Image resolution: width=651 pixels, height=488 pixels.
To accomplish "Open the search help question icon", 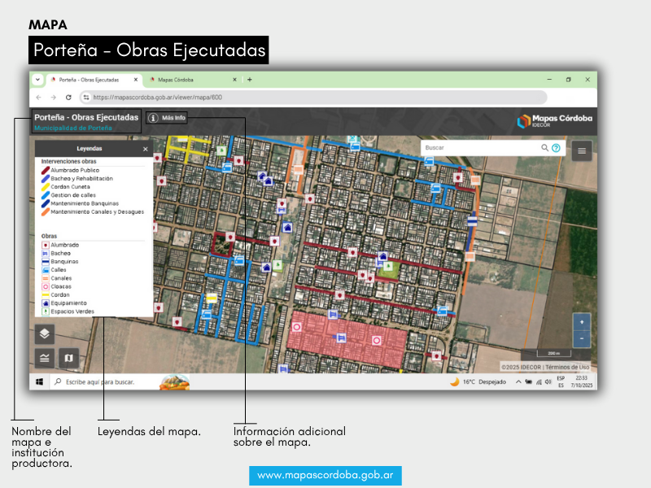I will click(x=556, y=148).
